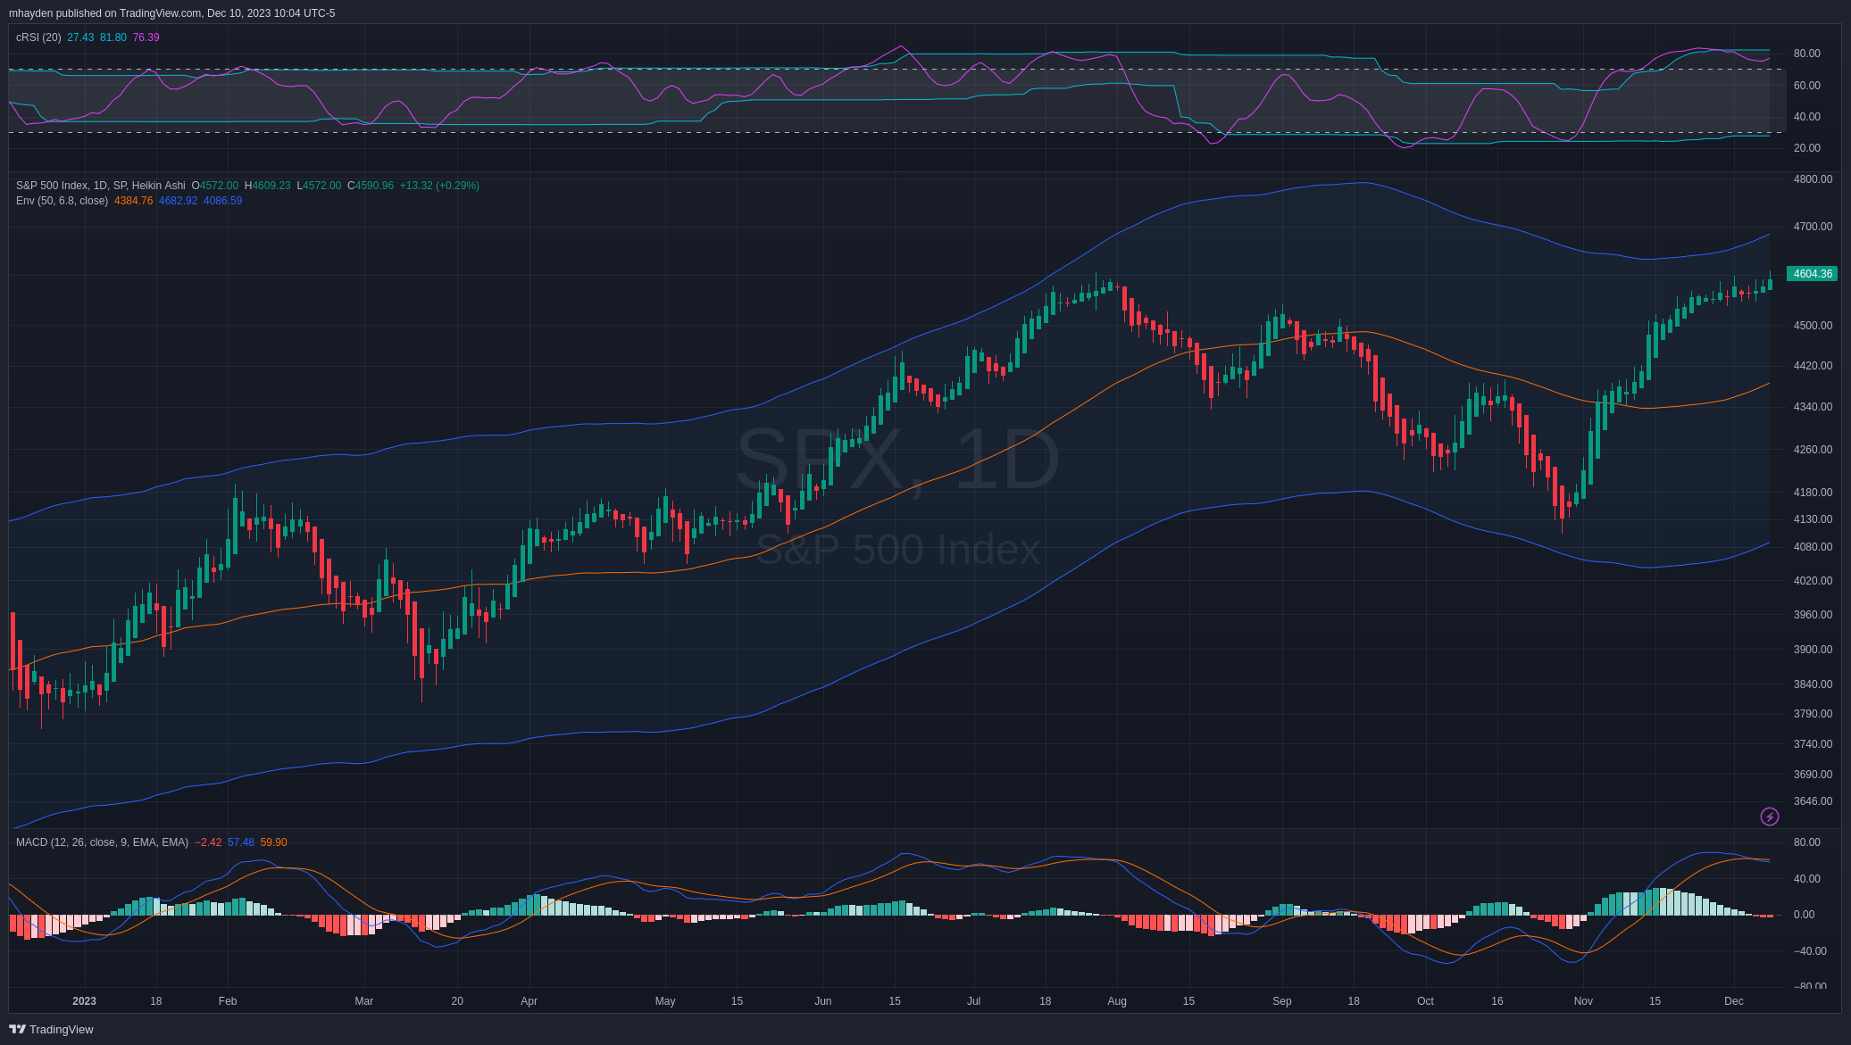Click the 3790.00 price axis label

coord(1813,714)
